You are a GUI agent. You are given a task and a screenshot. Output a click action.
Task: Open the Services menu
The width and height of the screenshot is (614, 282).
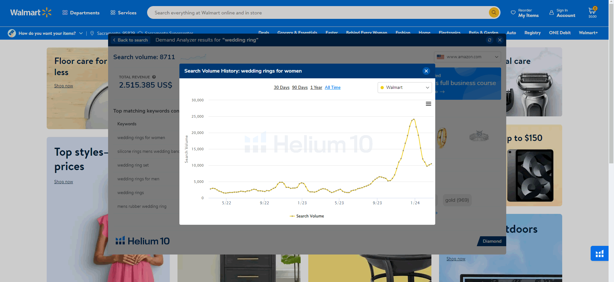(123, 13)
